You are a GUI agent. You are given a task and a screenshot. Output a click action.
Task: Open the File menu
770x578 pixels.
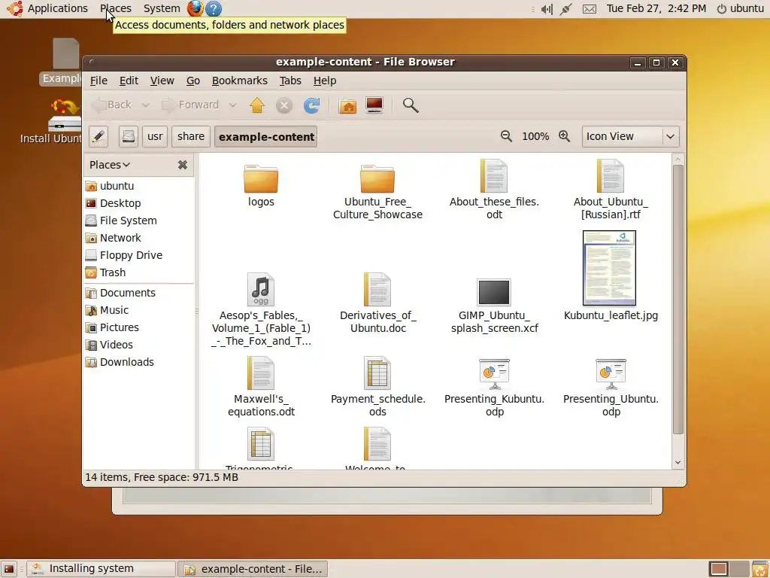pyautogui.click(x=99, y=81)
